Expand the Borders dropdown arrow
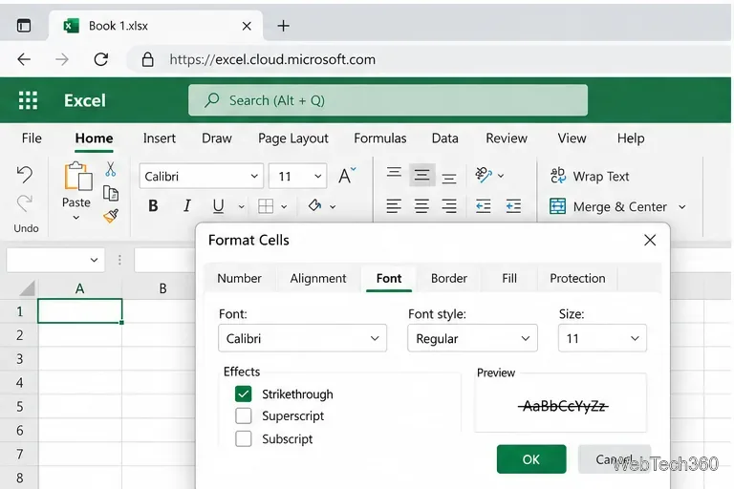This screenshot has width=734, height=489. 284,206
